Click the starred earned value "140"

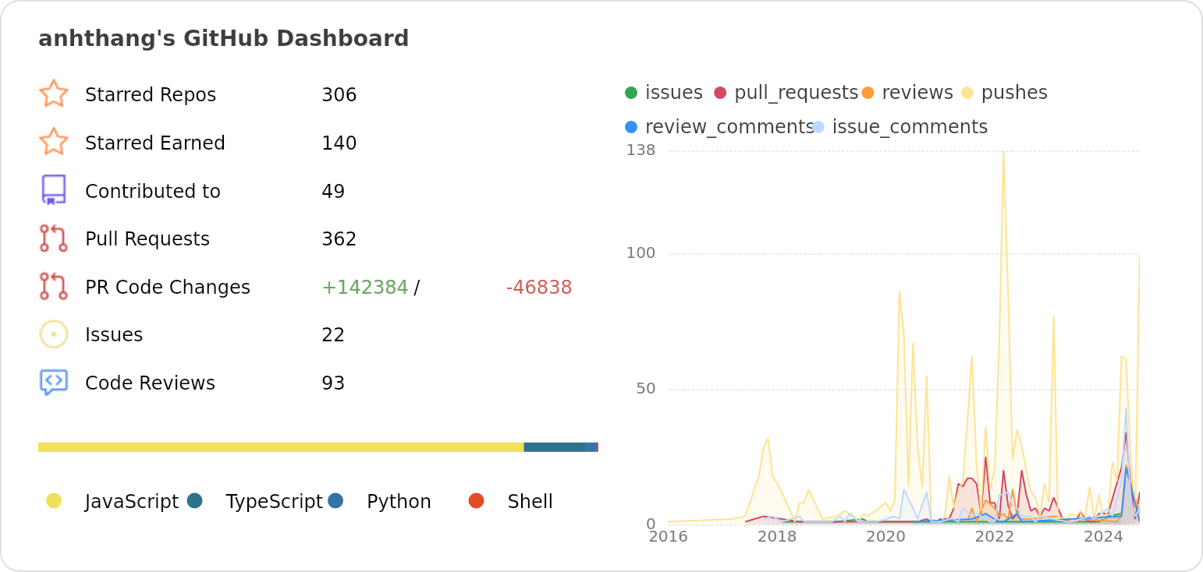tap(339, 143)
